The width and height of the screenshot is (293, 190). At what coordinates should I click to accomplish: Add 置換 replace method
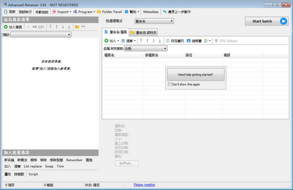click(89, 160)
